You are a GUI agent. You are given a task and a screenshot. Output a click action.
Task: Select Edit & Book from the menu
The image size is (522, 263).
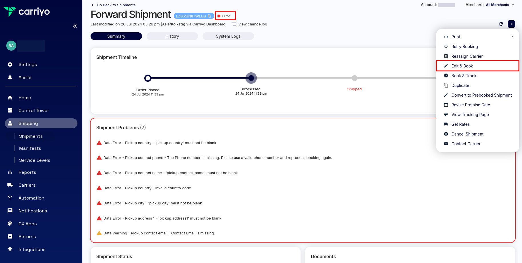[x=462, y=66]
